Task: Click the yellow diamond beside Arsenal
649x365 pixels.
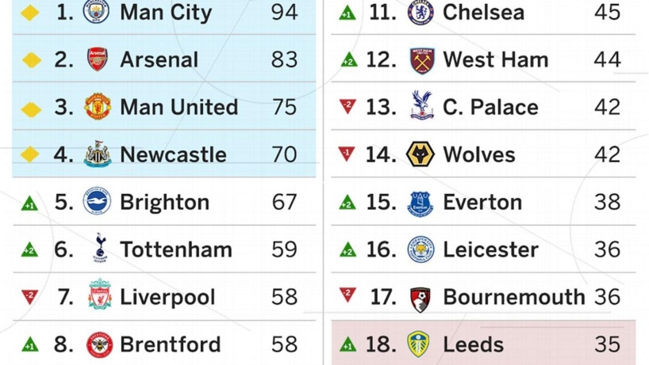Action: point(30,60)
